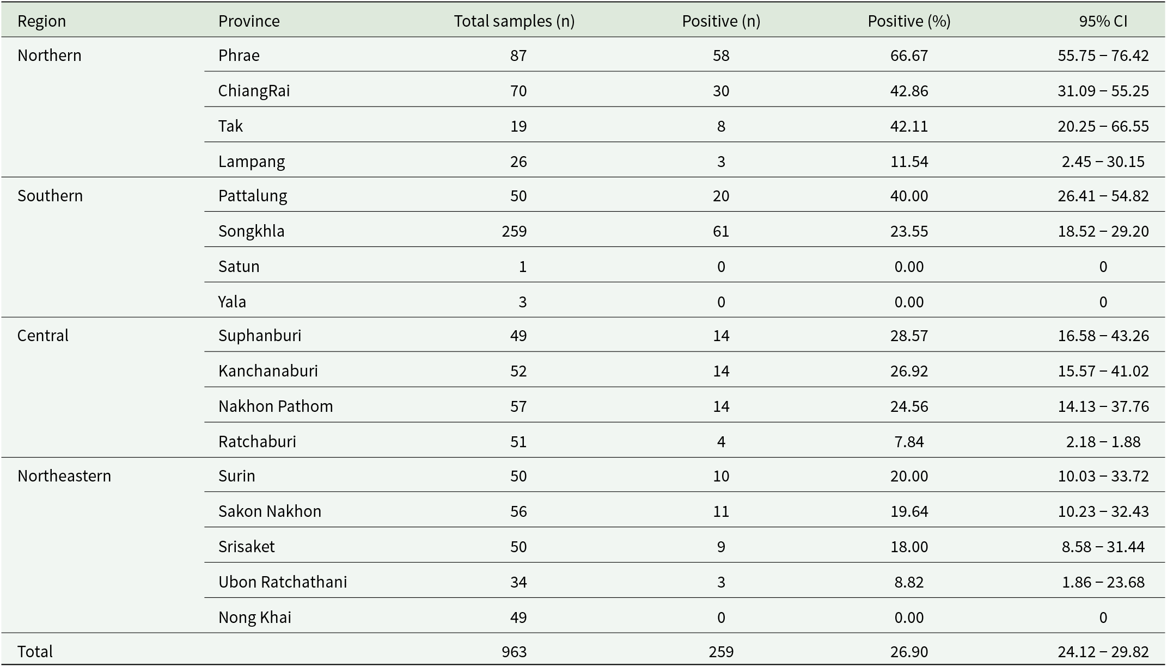Click the 95% CI column header
Viewport: 1167px width, 667px height.
[1103, 21]
